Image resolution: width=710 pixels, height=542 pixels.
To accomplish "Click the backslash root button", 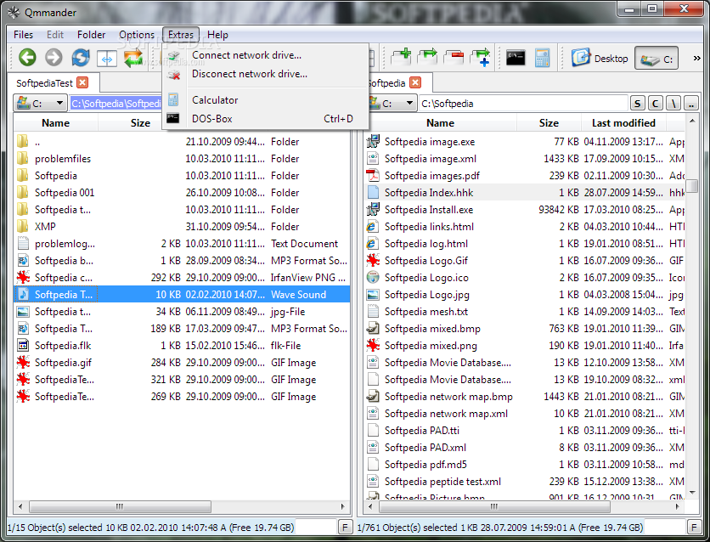I will point(673,104).
